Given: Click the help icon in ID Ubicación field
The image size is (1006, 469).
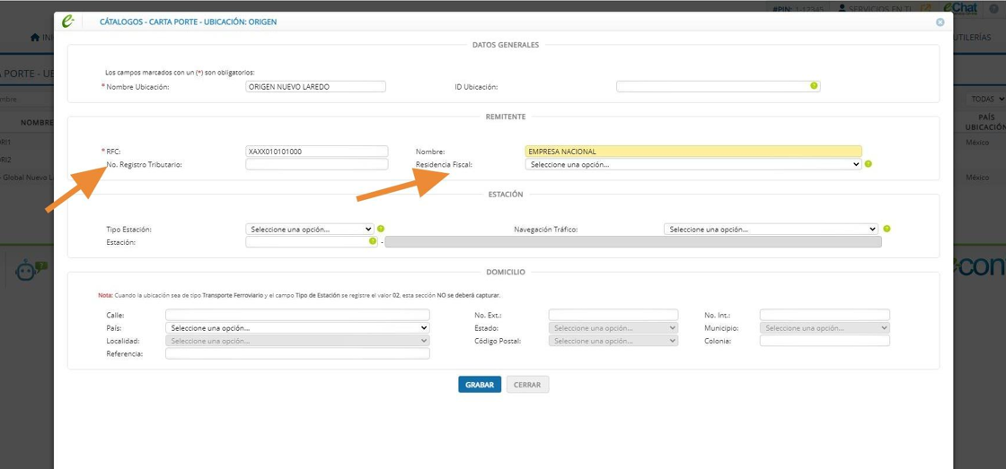Looking at the screenshot, I should click(x=814, y=86).
